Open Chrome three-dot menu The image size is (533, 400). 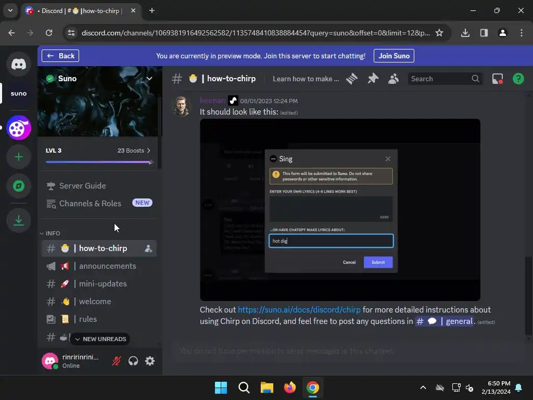521,33
